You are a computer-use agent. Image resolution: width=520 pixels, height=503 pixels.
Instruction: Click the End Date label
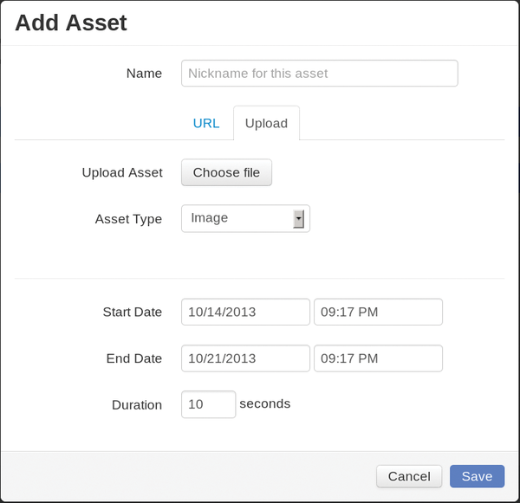pyautogui.click(x=134, y=358)
